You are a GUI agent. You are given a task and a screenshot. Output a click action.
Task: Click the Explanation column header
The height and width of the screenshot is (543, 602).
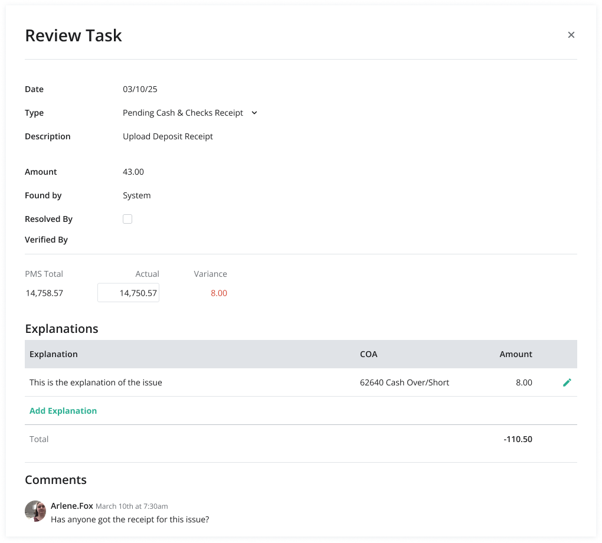pos(53,354)
